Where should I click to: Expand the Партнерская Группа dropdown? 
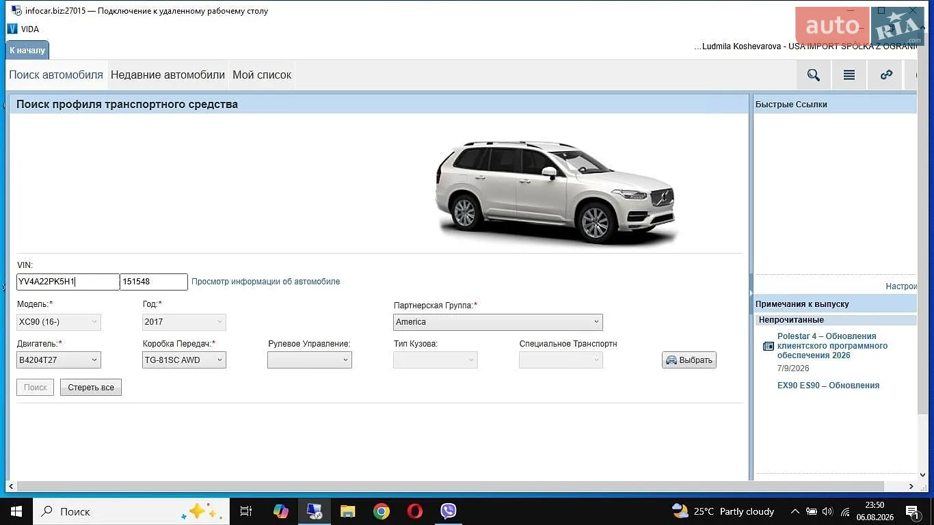(498, 322)
